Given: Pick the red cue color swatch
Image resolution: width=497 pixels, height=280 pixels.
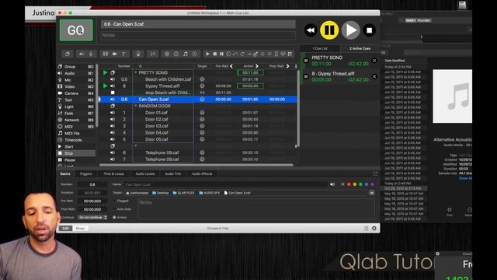Looking at the screenshot, I should point(349,184).
